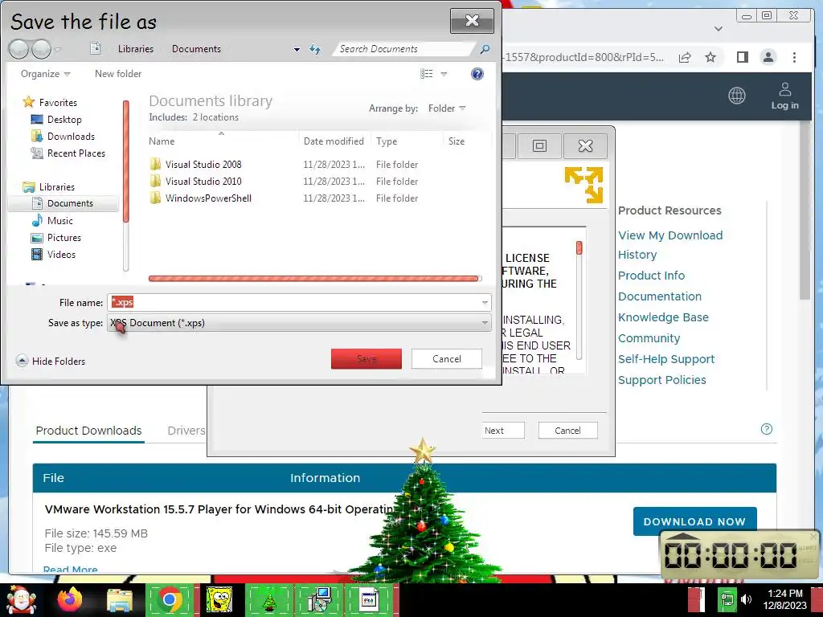The image size is (823, 617).
Task: Click Libraries in address breadcrumb
Action: tap(135, 49)
